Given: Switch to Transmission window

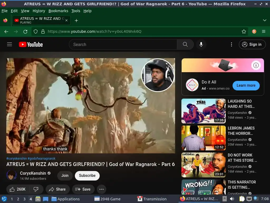Looking at the screenshot, I should pyautogui.click(x=152, y=199).
